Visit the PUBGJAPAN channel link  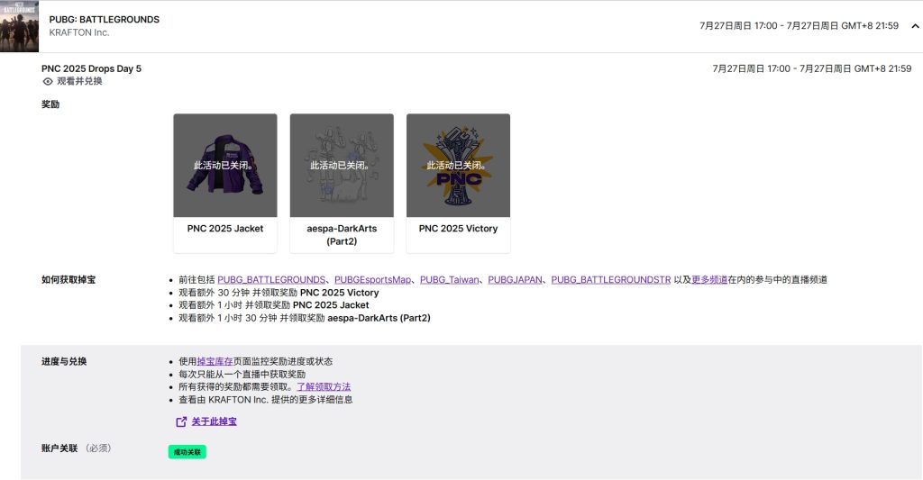(x=515, y=280)
